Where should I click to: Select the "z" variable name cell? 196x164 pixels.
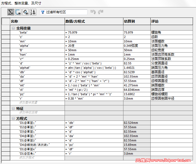pos(37,37)
